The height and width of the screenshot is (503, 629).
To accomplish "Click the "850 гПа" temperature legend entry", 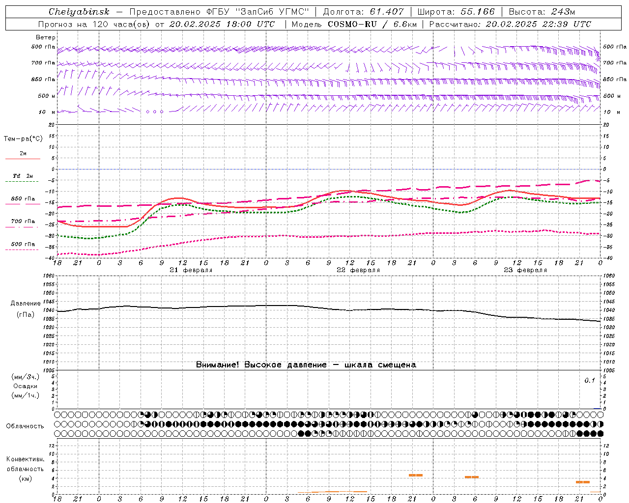I will pyautogui.click(x=23, y=198).
